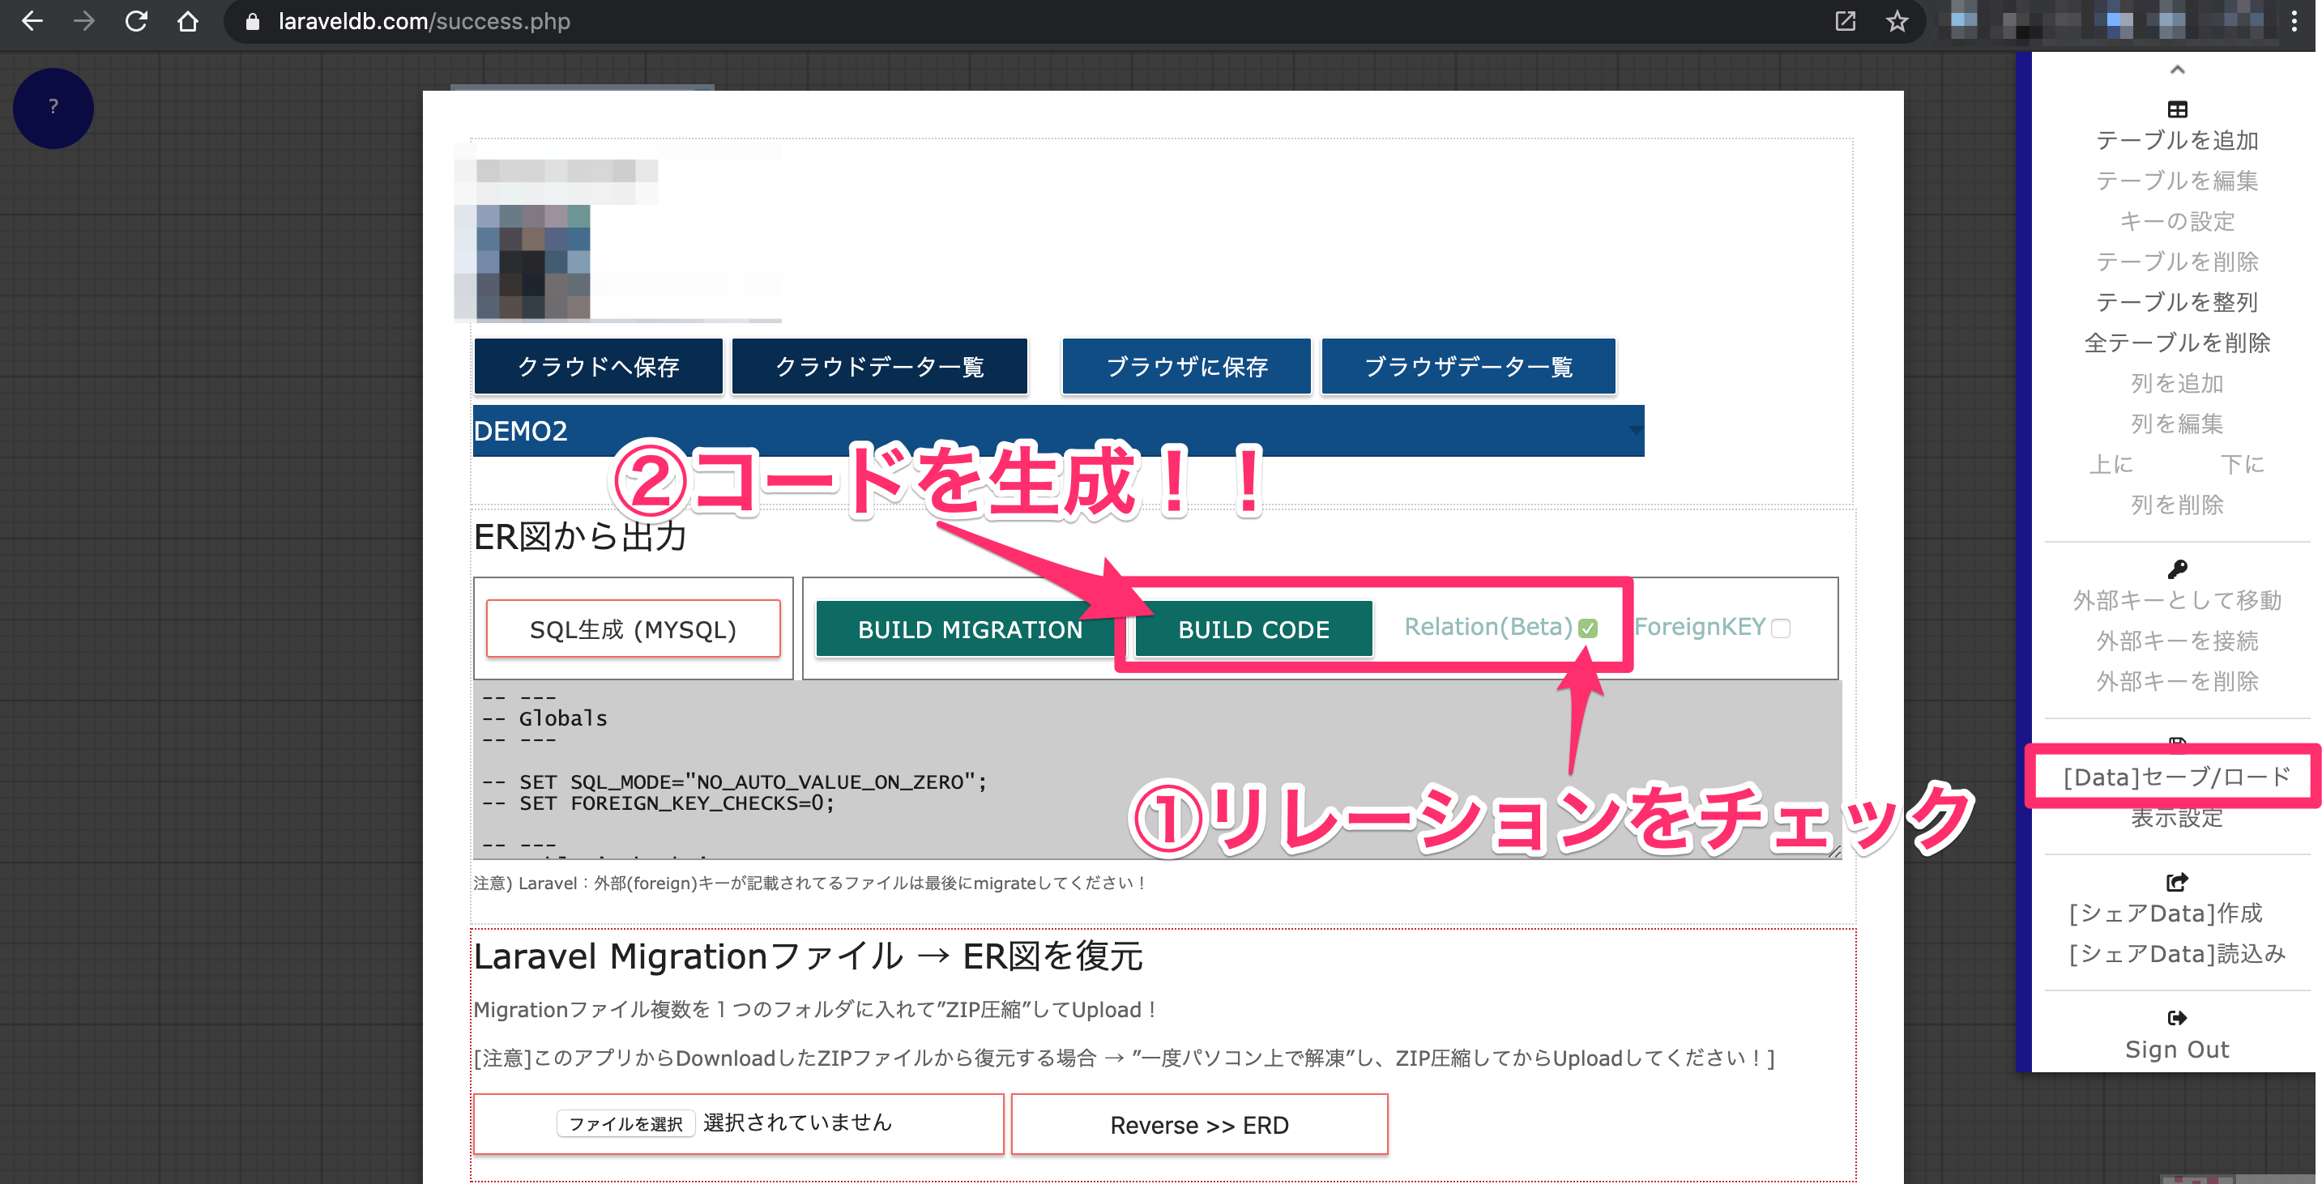
Task: Open the page in app via share icon
Action: (1845, 21)
